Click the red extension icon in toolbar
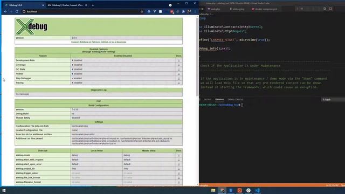 point(172,11)
